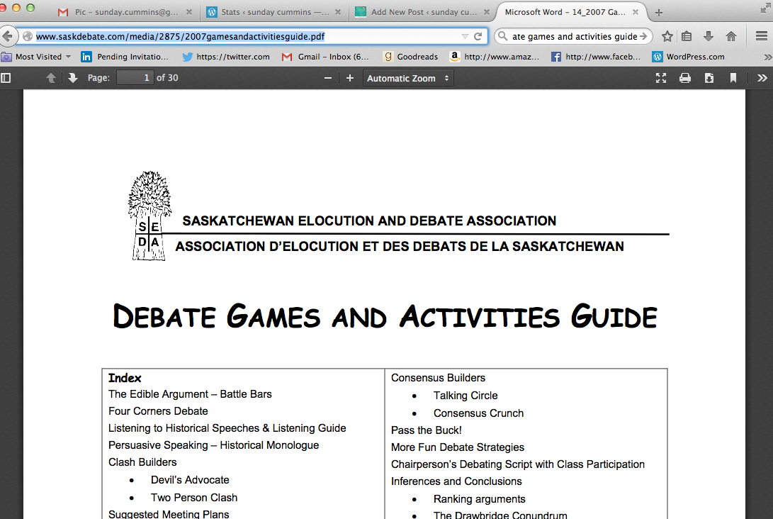
Task: Click the browser back button
Action: coord(7,36)
